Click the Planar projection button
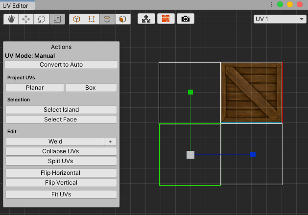Image resolution: width=308 pixels, height=215 pixels. [35, 88]
